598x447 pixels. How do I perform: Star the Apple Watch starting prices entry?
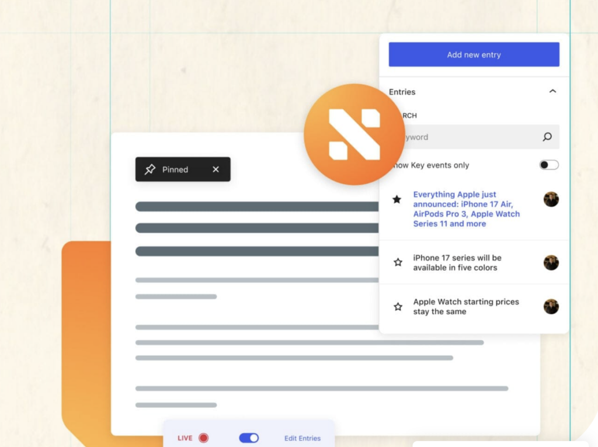point(398,307)
